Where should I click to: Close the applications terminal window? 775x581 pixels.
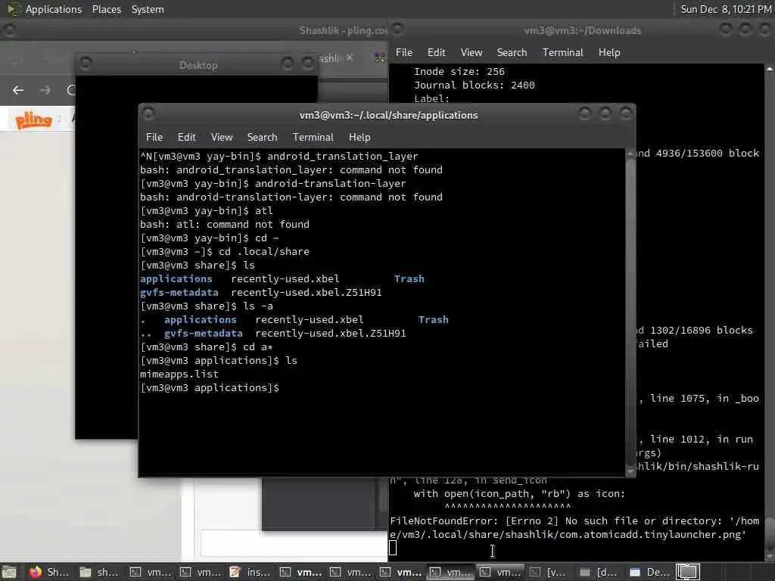point(626,114)
